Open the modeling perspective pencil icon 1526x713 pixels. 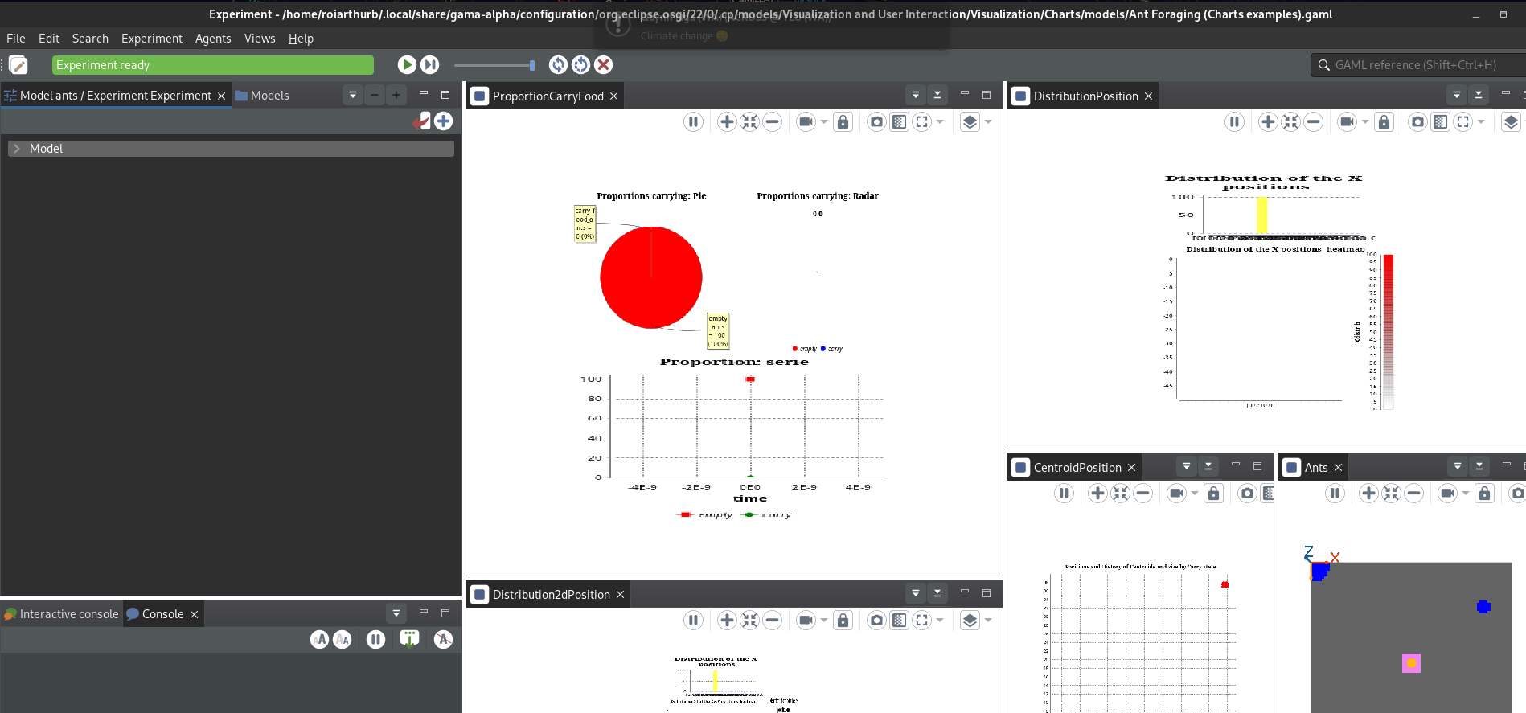[x=18, y=64]
